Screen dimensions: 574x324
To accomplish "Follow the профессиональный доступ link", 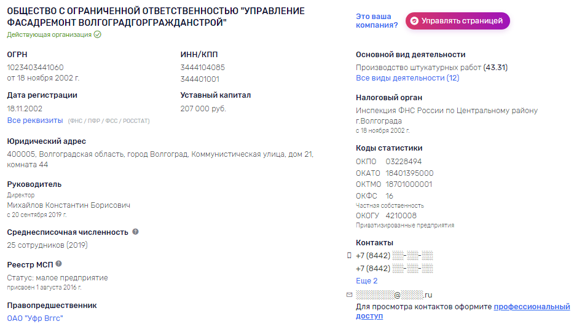I will tap(463, 311).
